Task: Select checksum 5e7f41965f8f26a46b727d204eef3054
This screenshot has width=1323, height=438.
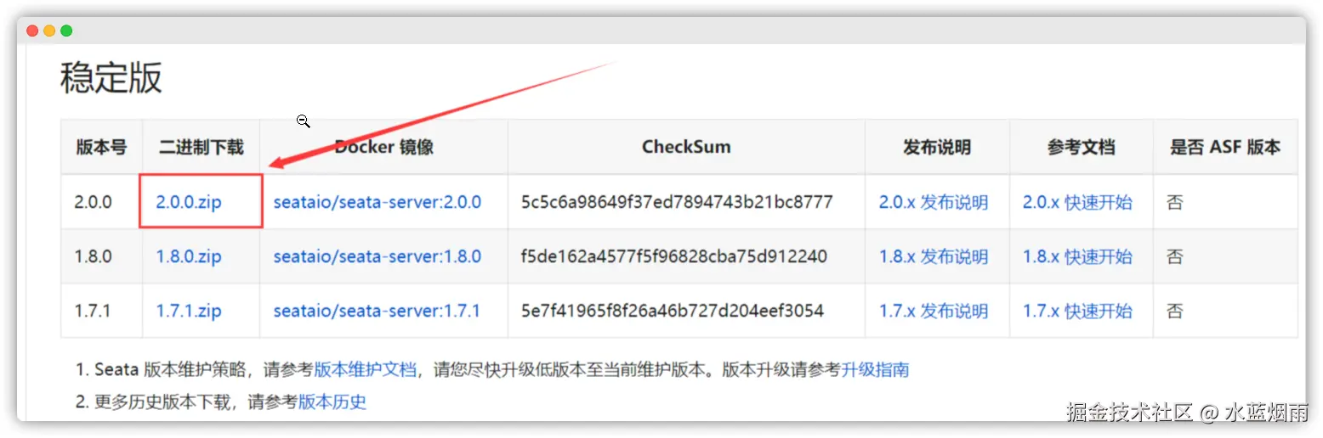Action: pos(673,311)
